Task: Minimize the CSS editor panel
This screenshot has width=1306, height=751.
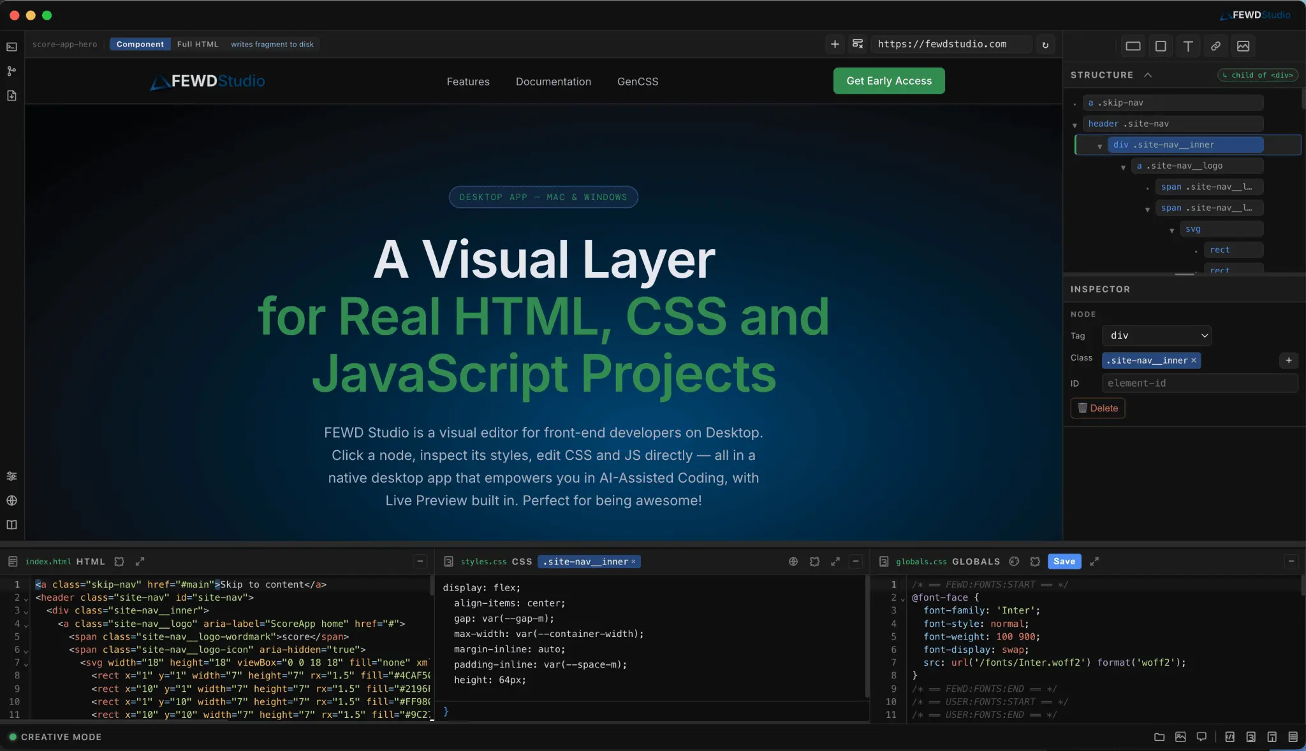Action: point(856,561)
